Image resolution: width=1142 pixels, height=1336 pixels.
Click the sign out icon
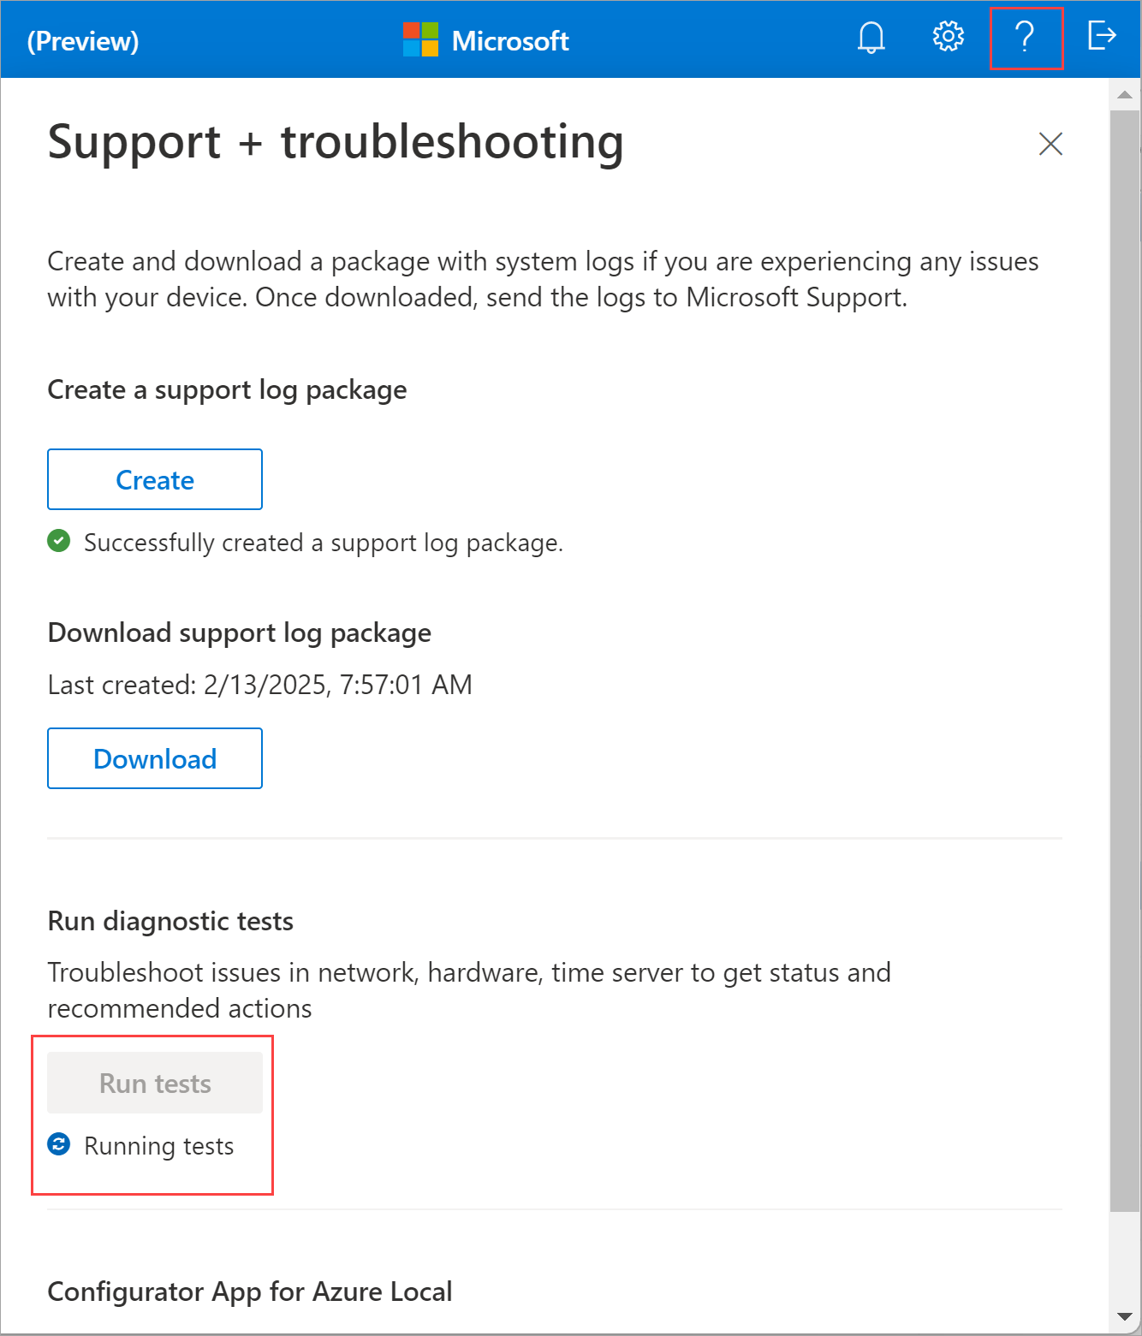pyautogui.click(x=1101, y=36)
